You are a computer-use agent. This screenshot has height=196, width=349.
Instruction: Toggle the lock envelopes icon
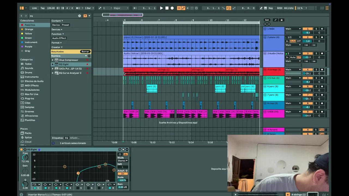[282, 20]
